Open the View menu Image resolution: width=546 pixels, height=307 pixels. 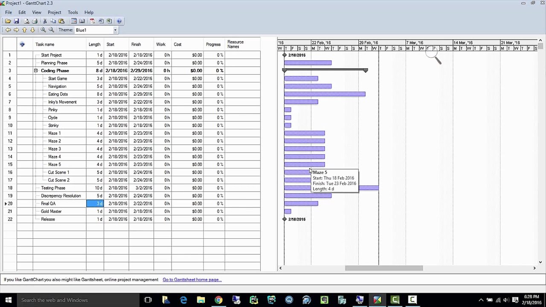coord(37,12)
